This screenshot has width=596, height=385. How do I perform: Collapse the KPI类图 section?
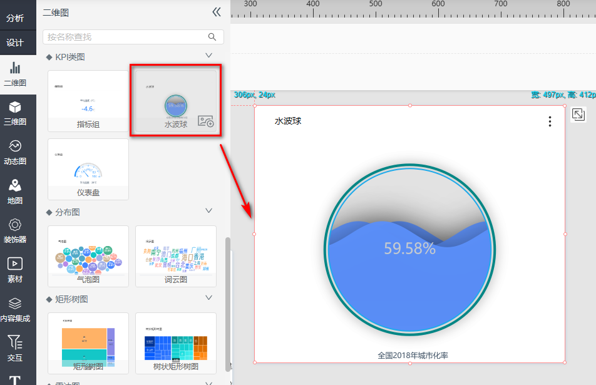coord(209,56)
